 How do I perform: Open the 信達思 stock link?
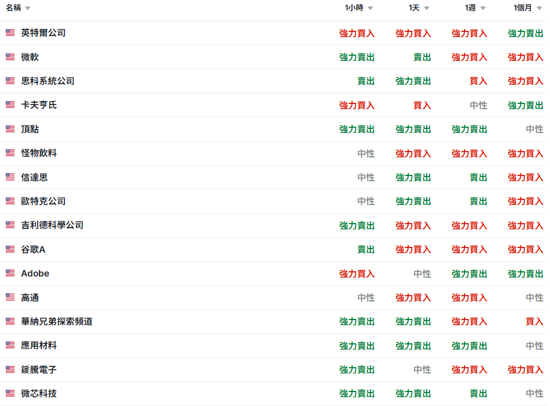[x=34, y=177]
